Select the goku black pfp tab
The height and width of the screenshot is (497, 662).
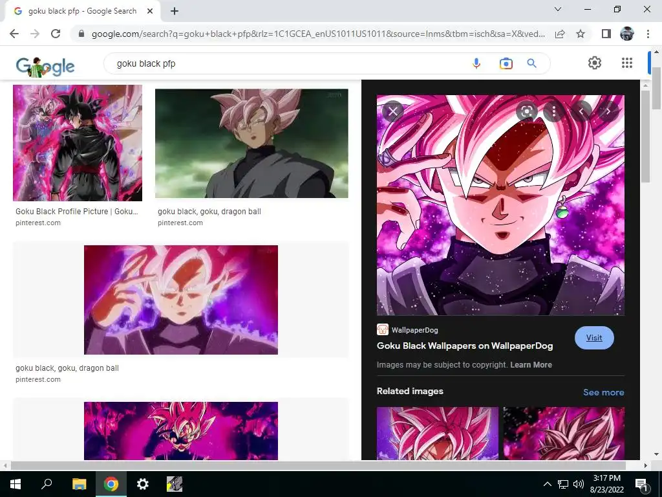click(x=82, y=11)
